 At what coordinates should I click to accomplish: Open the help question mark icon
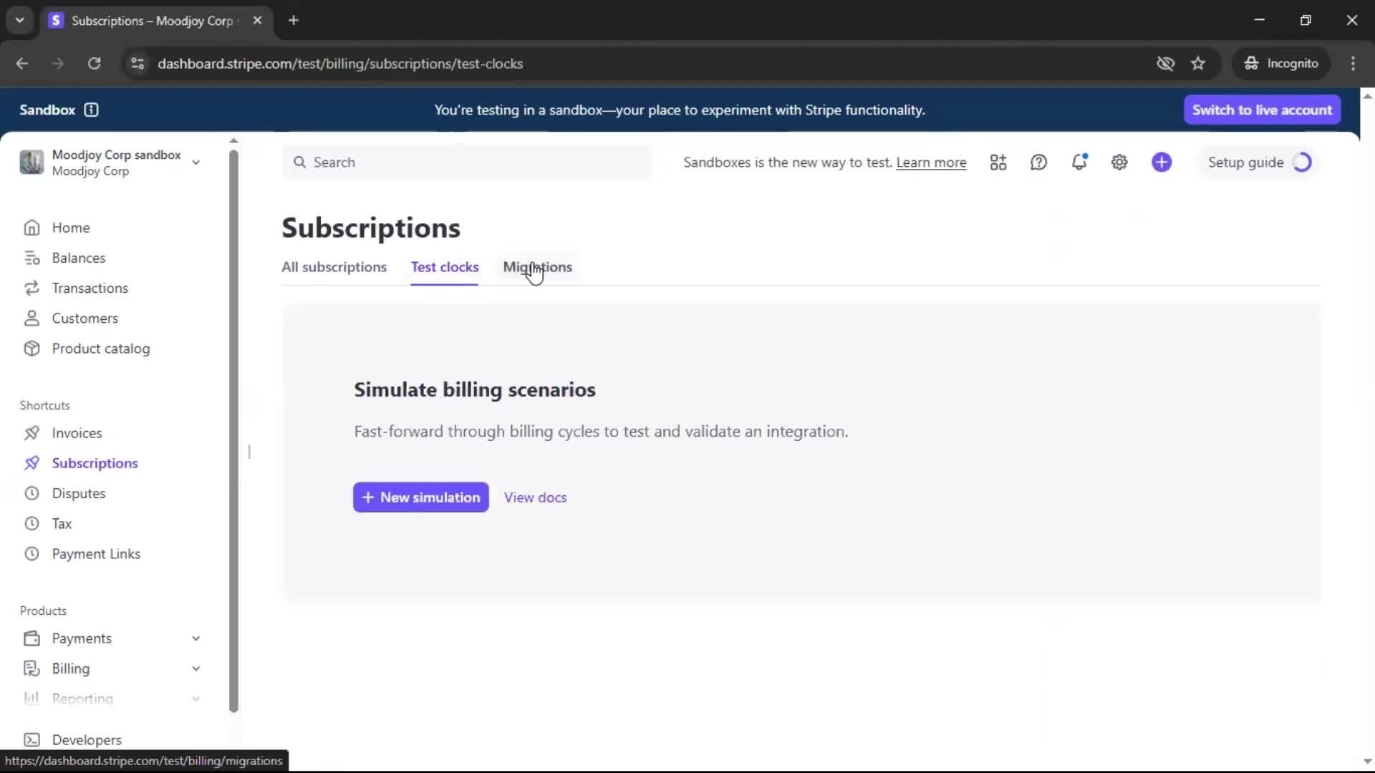click(1038, 162)
